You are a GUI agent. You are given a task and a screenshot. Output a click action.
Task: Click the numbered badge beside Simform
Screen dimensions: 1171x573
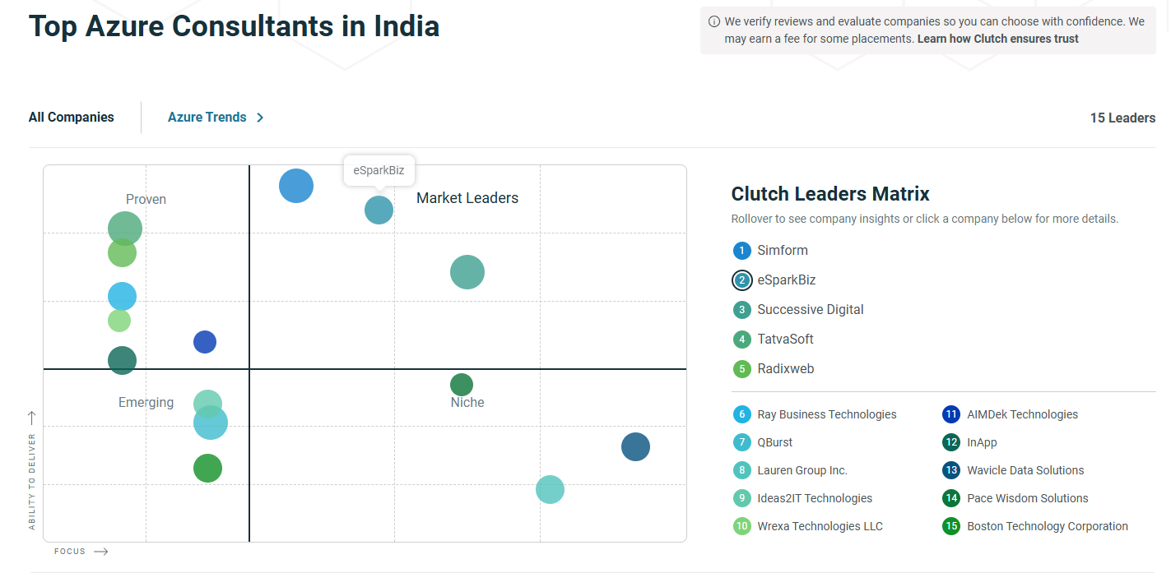click(x=741, y=250)
